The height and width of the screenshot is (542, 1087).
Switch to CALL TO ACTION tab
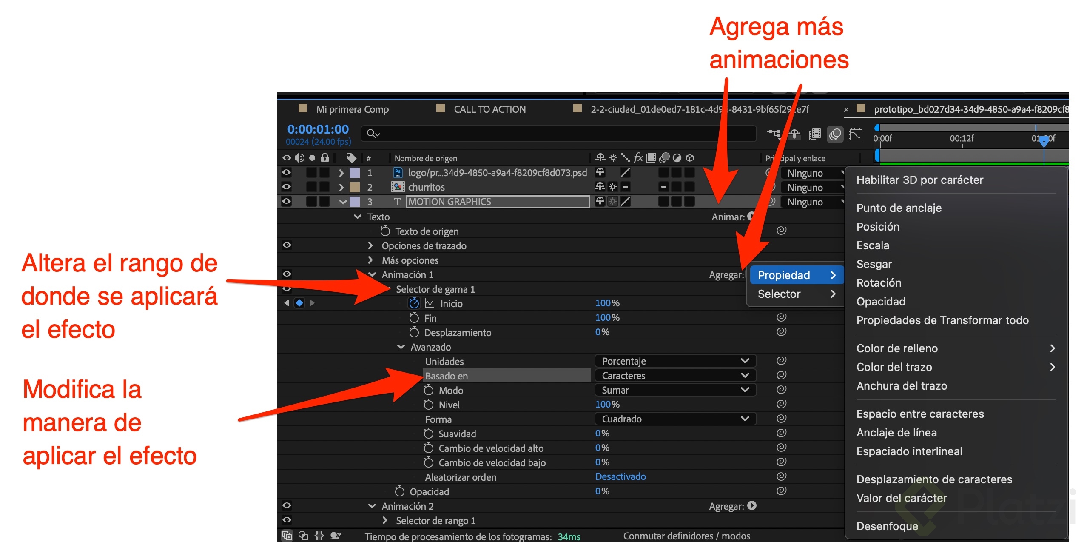(x=489, y=109)
